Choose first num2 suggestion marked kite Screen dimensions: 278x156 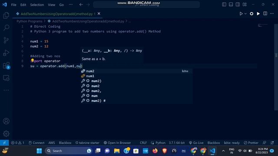pos(136,71)
